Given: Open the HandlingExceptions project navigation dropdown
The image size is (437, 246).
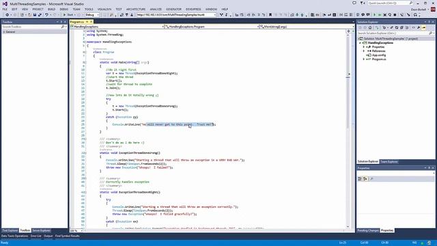Looking at the screenshot, I should coord(117,27).
